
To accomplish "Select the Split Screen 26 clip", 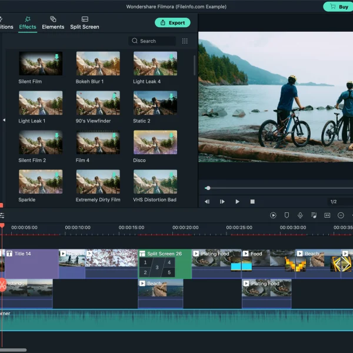I will (x=165, y=264).
